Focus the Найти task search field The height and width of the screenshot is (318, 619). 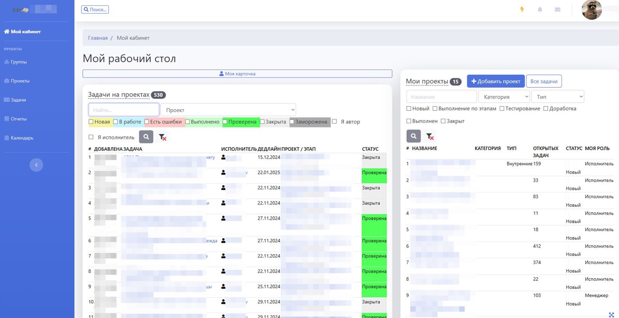(124, 110)
